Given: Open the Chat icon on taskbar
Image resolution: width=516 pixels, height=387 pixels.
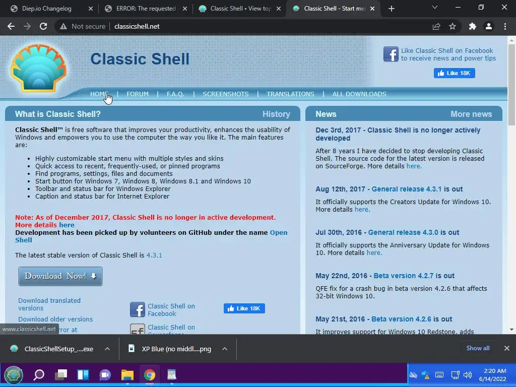Looking at the screenshot, I should point(105,375).
